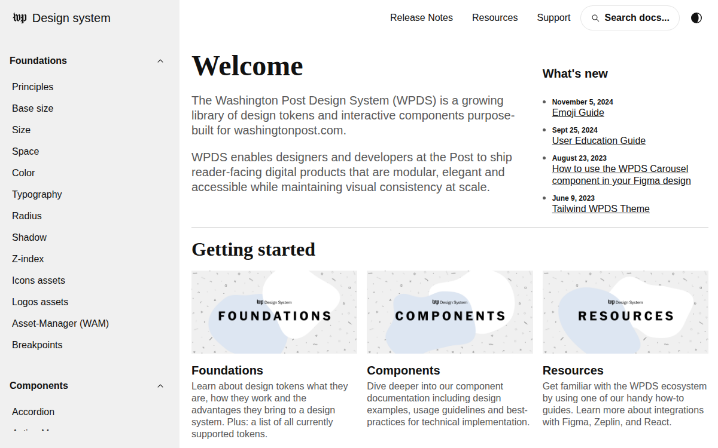The height and width of the screenshot is (448, 718).
Task: Click the June 9, 2023 date text
Action: pos(573,198)
